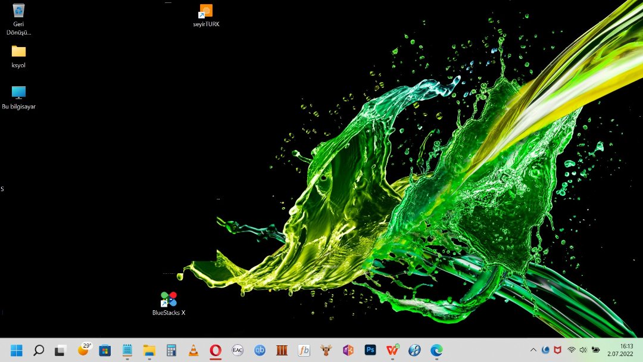Open File Explorer from the taskbar
The height and width of the screenshot is (362, 643).
pos(149,350)
